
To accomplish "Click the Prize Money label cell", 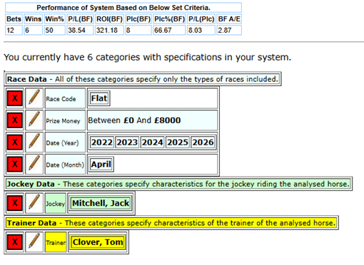I will point(65,120).
